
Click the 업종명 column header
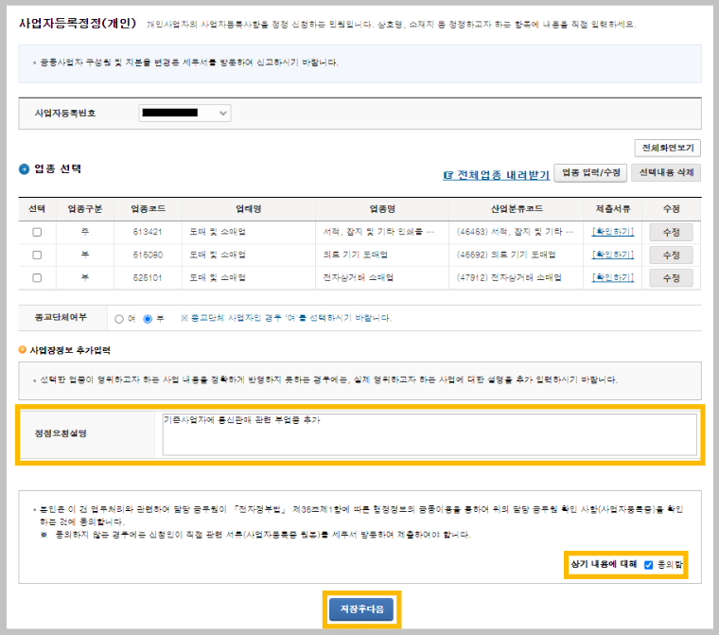[x=382, y=209]
